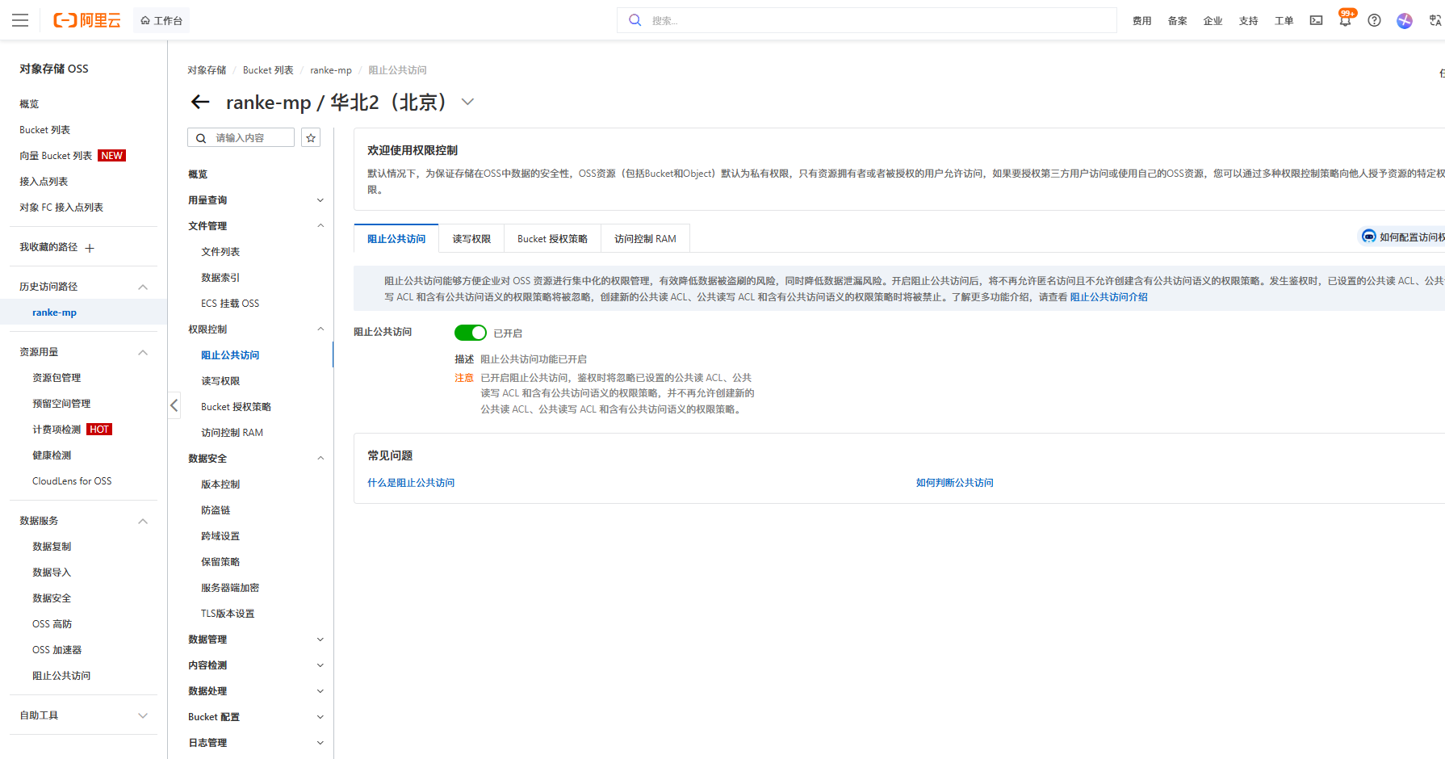Image resolution: width=1445 pixels, height=759 pixels.
Task: Add a favorite path with plus icon
Action: pos(90,248)
